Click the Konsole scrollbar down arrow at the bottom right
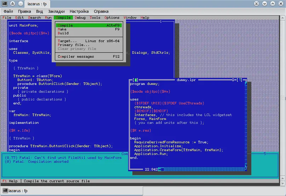Viewport: 286px width, 196px height. pos(282,183)
